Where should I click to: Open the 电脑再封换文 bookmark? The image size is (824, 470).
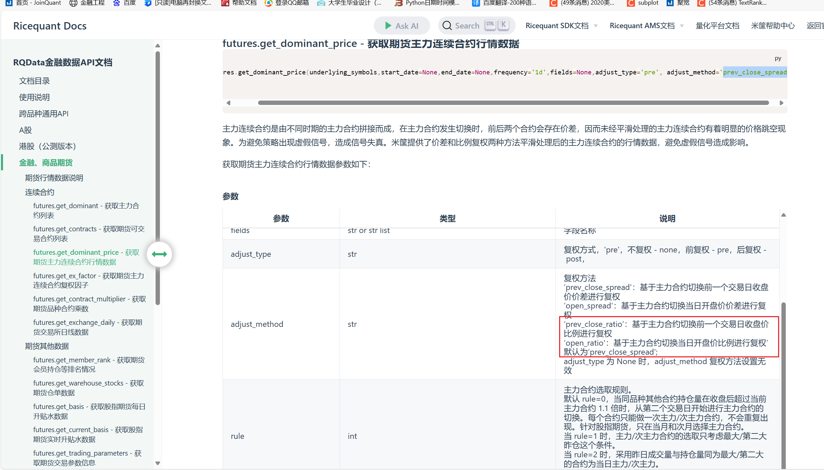point(178,3)
